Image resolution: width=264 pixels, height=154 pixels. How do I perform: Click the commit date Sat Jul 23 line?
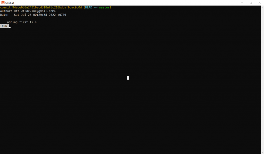click(x=33, y=15)
